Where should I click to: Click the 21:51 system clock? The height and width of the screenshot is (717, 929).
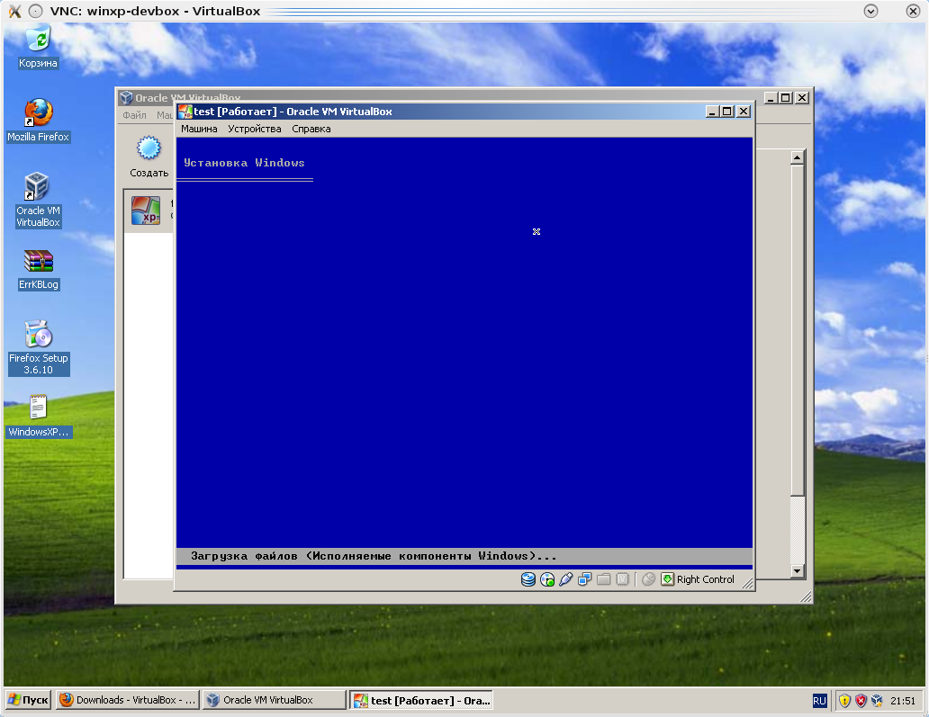click(x=902, y=701)
